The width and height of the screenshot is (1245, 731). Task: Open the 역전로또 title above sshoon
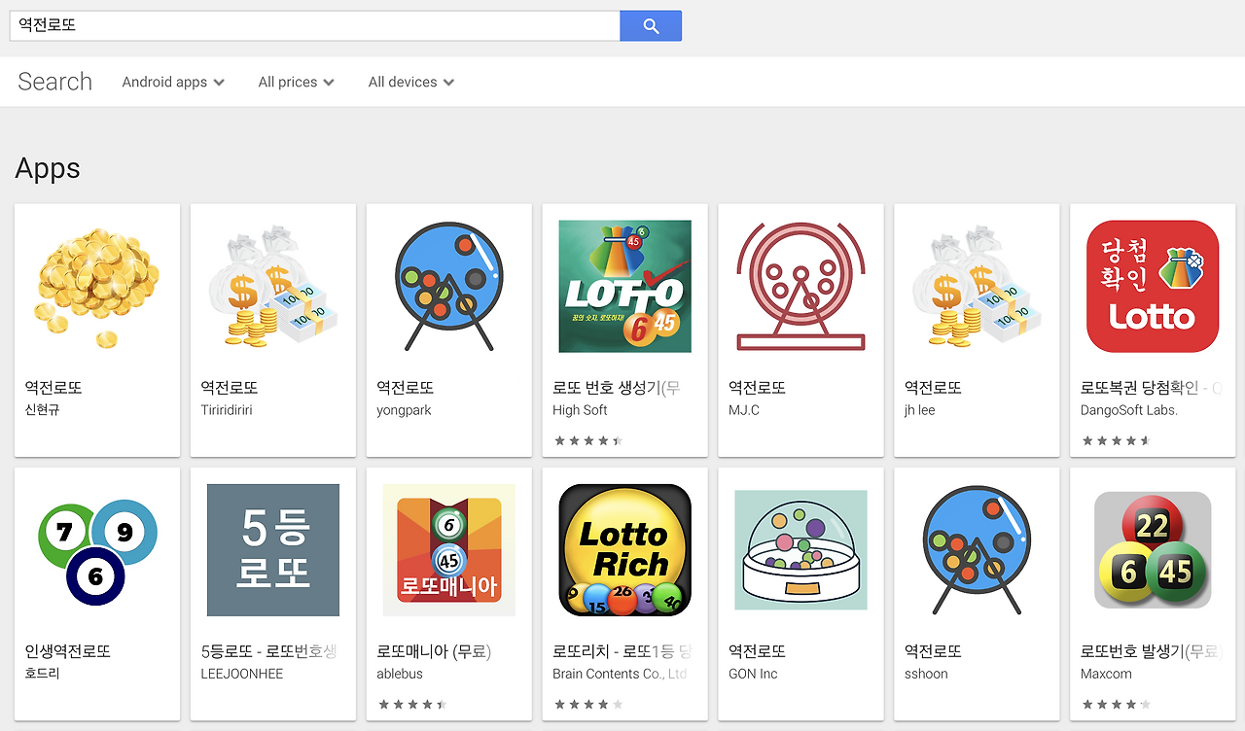934,651
